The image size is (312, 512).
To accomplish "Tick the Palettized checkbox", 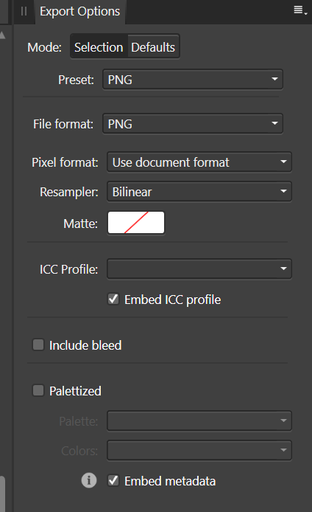I will 38,390.
